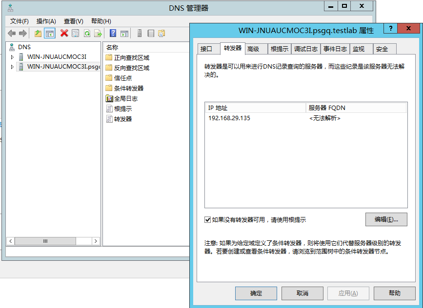Open the 查看(V) menu
Image resolution: width=423 pixels, height=308 pixels.
pyautogui.click(x=73, y=21)
